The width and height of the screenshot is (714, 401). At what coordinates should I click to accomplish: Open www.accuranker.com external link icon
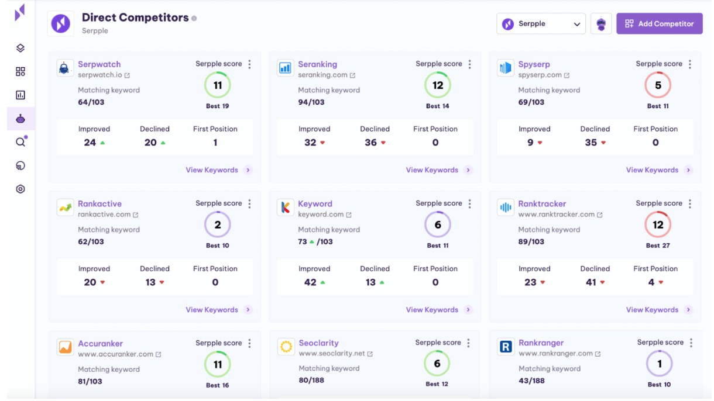point(159,355)
